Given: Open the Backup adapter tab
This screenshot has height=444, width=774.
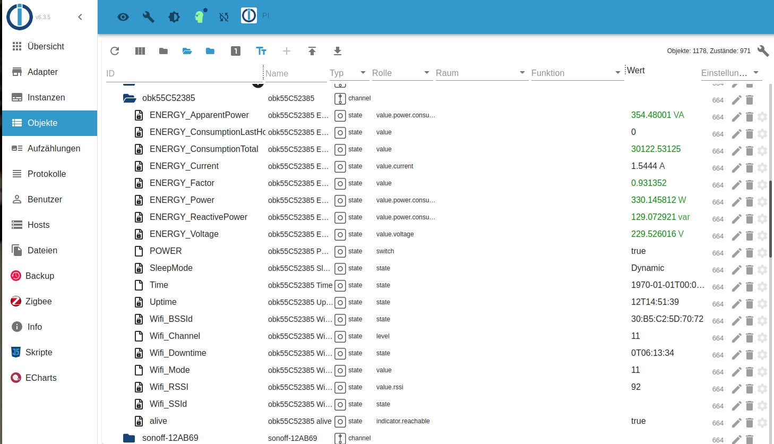Looking at the screenshot, I should click(49, 276).
